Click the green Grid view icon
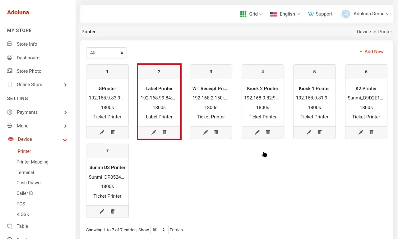Viewport: 398px width, 239px height. click(243, 14)
